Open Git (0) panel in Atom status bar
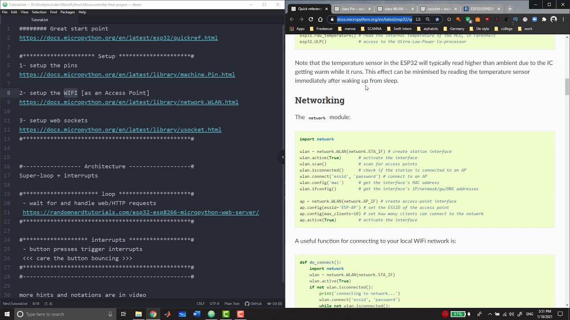 pyautogui.click(x=274, y=304)
